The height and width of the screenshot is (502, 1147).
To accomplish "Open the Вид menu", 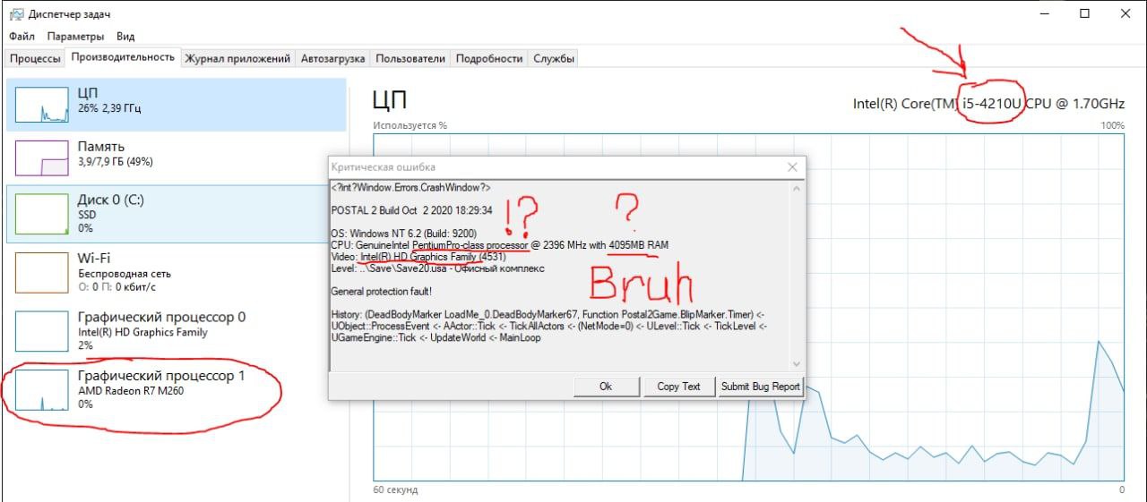I will tap(125, 37).
